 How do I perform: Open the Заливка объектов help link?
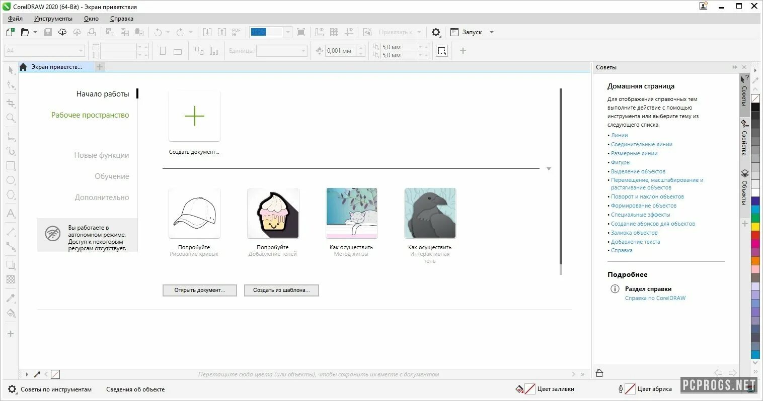click(634, 233)
